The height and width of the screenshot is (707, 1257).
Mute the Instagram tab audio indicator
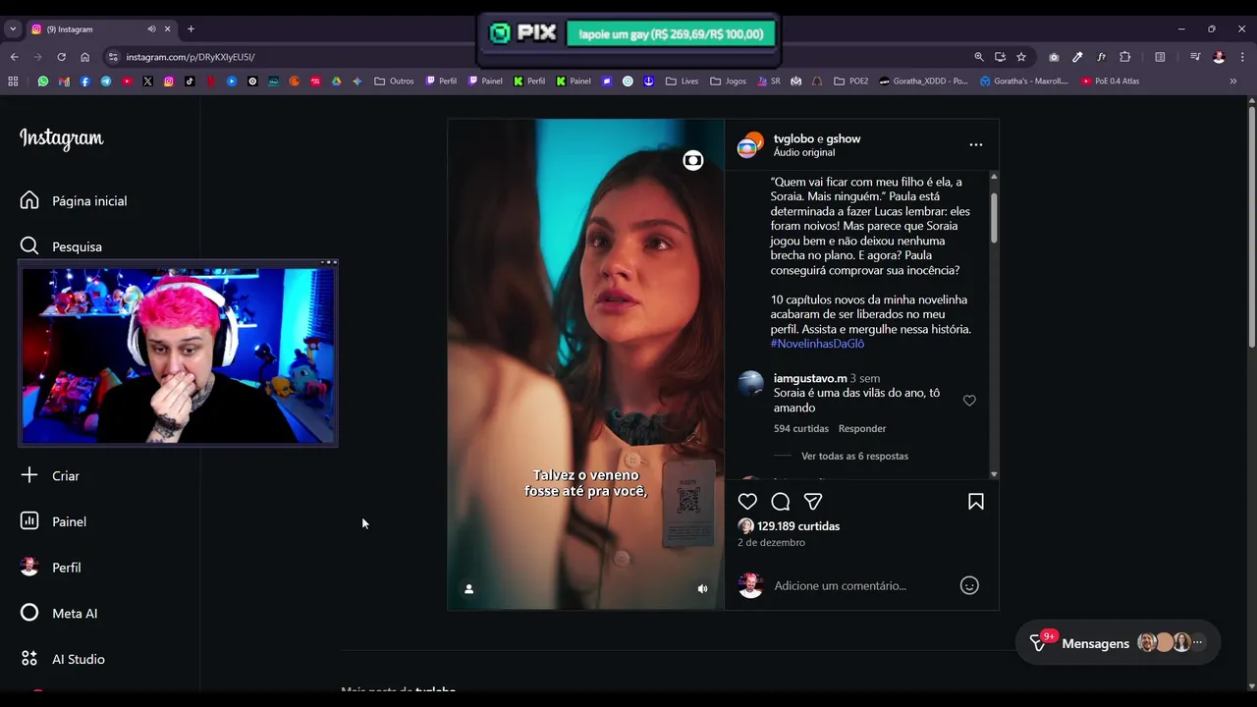point(151,29)
